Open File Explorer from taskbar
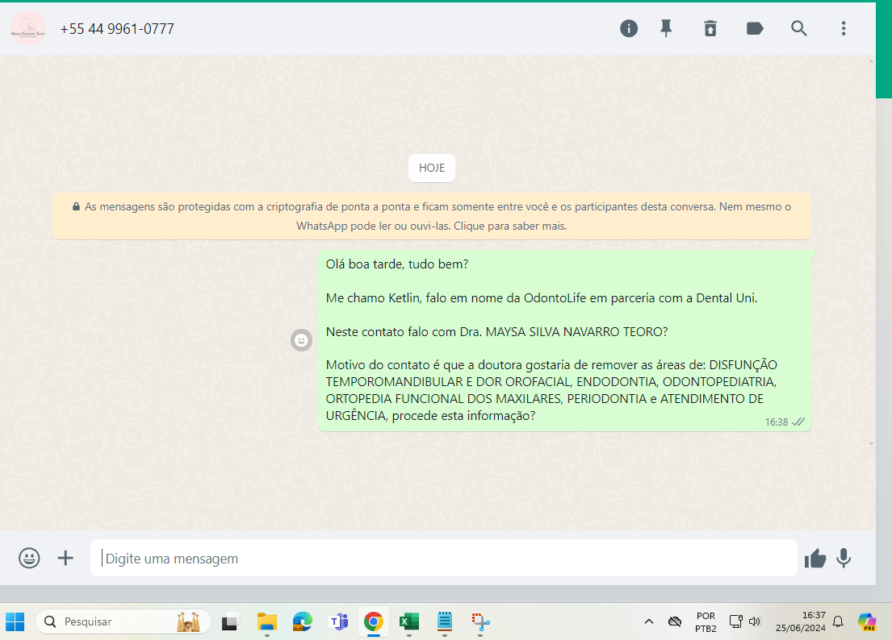Viewport: 892px width, 640px height. 266,621
